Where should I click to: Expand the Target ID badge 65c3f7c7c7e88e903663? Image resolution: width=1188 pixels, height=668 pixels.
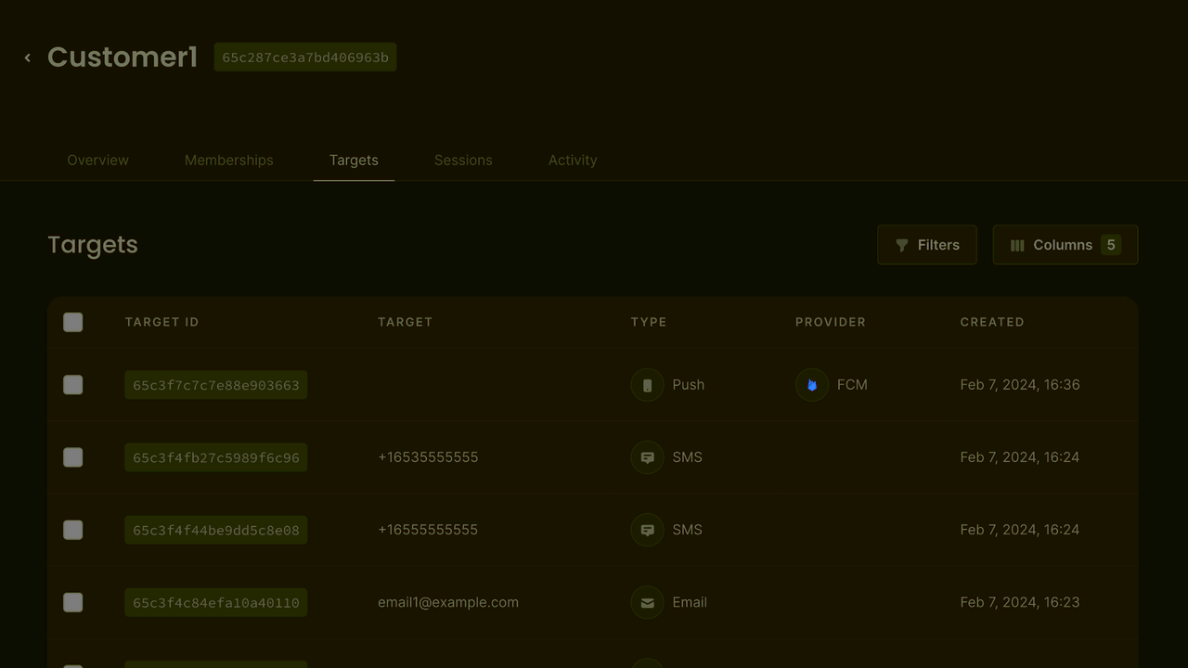[x=215, y=384]
